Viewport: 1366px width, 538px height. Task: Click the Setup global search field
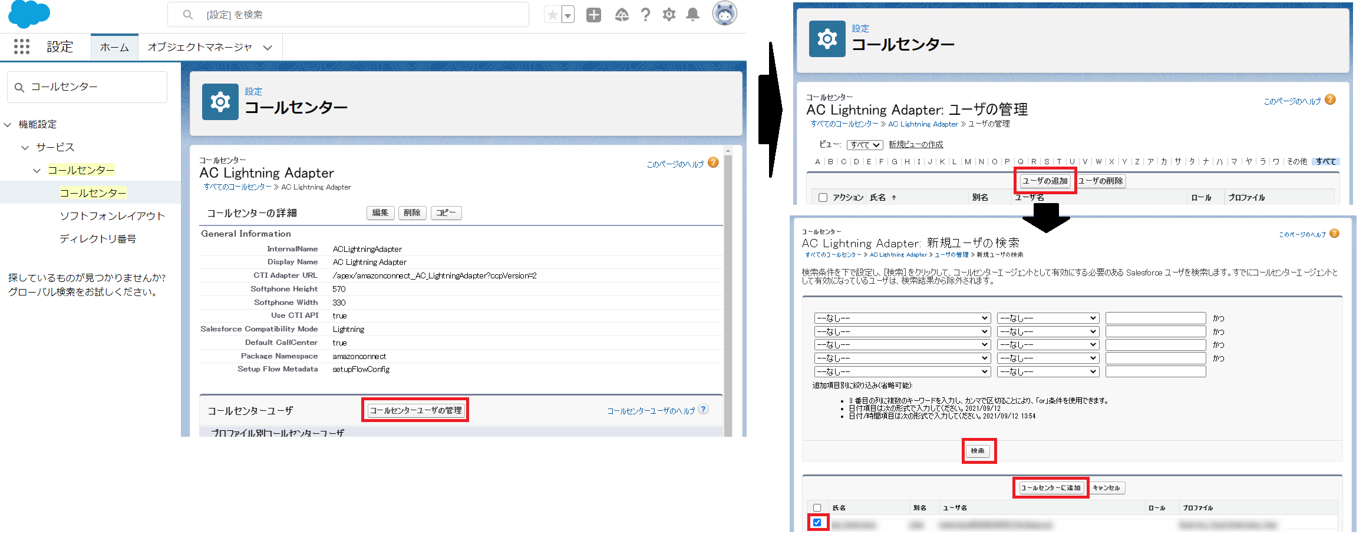pos(348,15)
